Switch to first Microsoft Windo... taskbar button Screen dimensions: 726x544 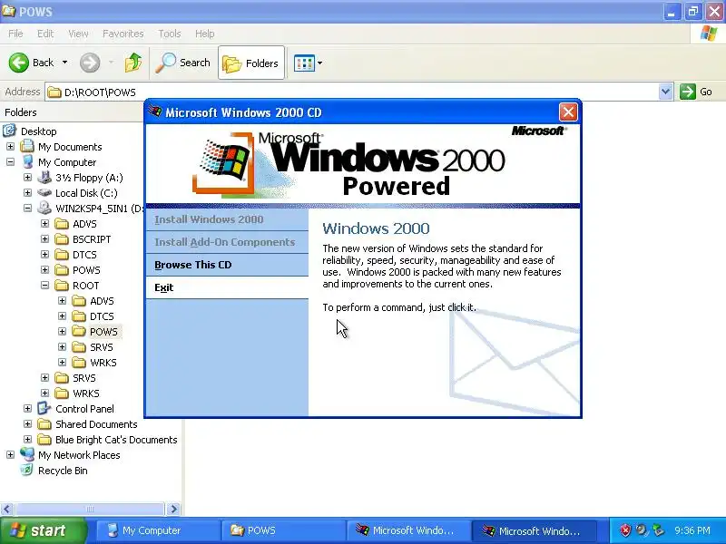(x=407, y=530)
